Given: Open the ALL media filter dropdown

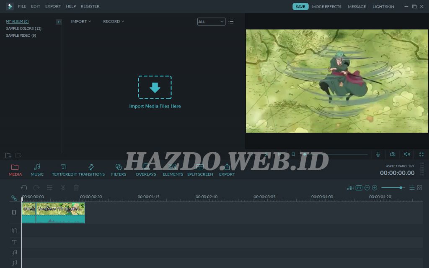Looking at the screenshot, I should click(x=211, y=22).
